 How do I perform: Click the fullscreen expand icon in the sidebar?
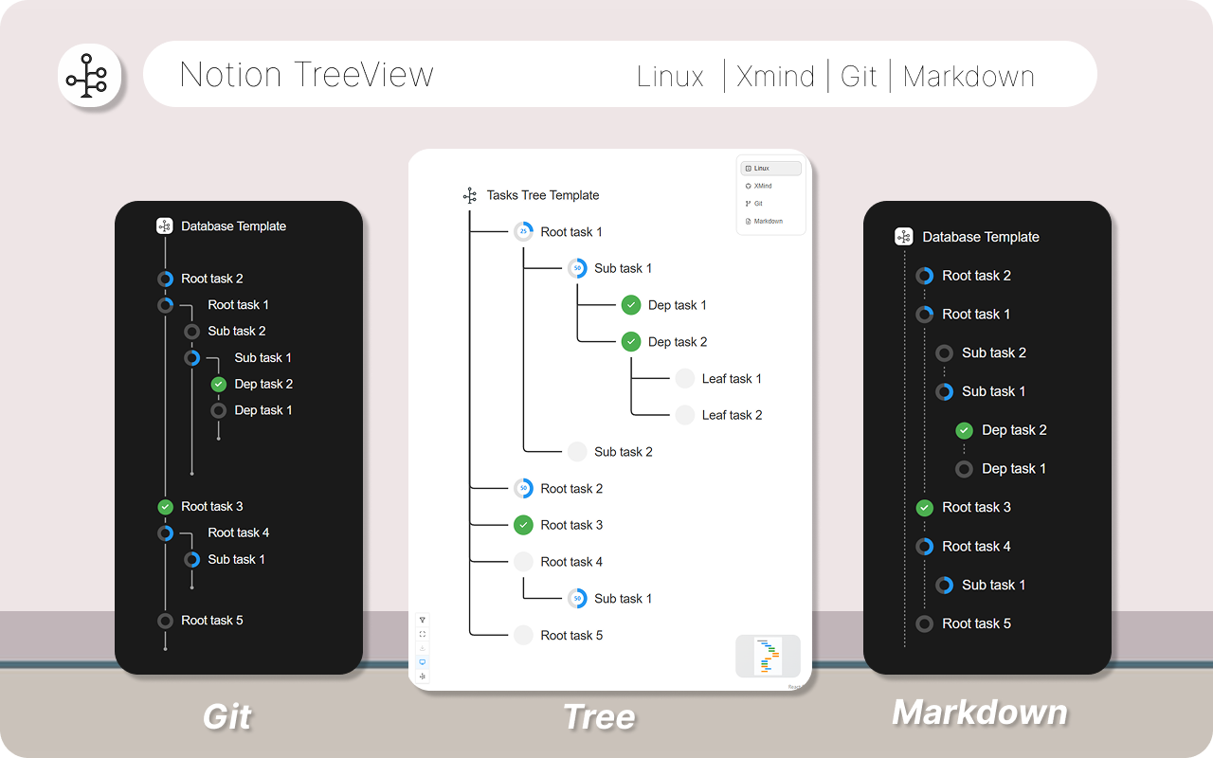[x=422, y=633]
